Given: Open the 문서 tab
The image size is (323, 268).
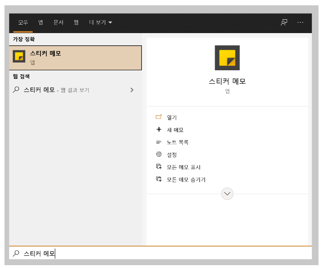Looking at the screenshot, I should point(58,22).
